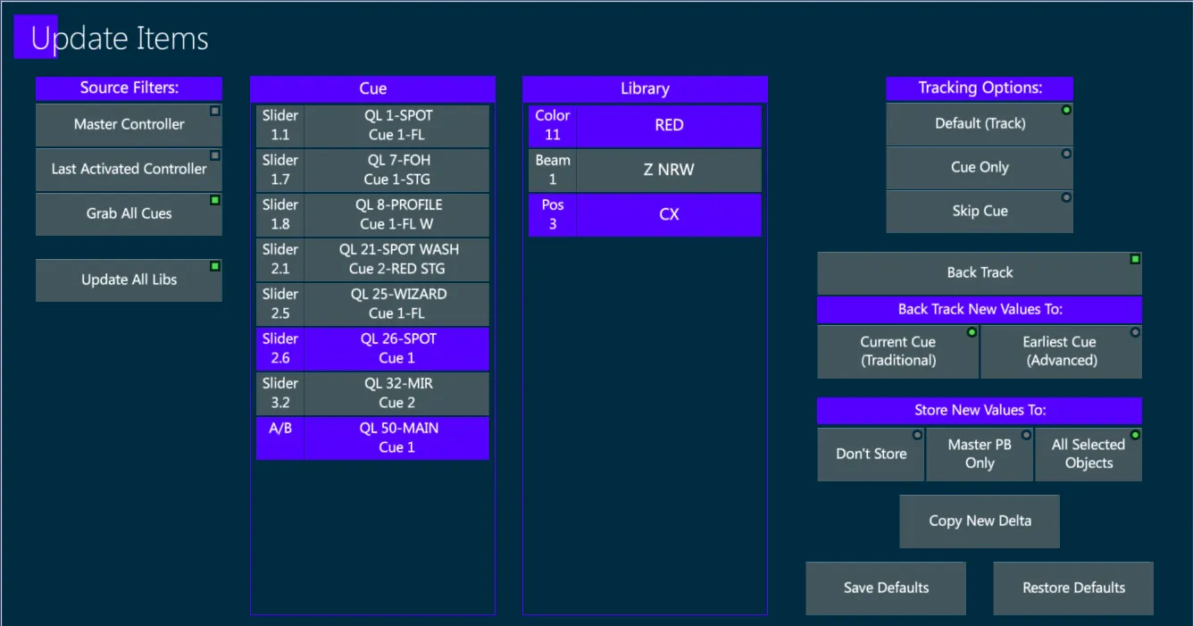
Task: Click the Beam 1 library cell
Action: 553,171
